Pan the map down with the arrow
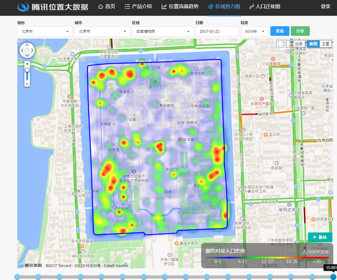 pyautogui.click(x=27, y=56)
